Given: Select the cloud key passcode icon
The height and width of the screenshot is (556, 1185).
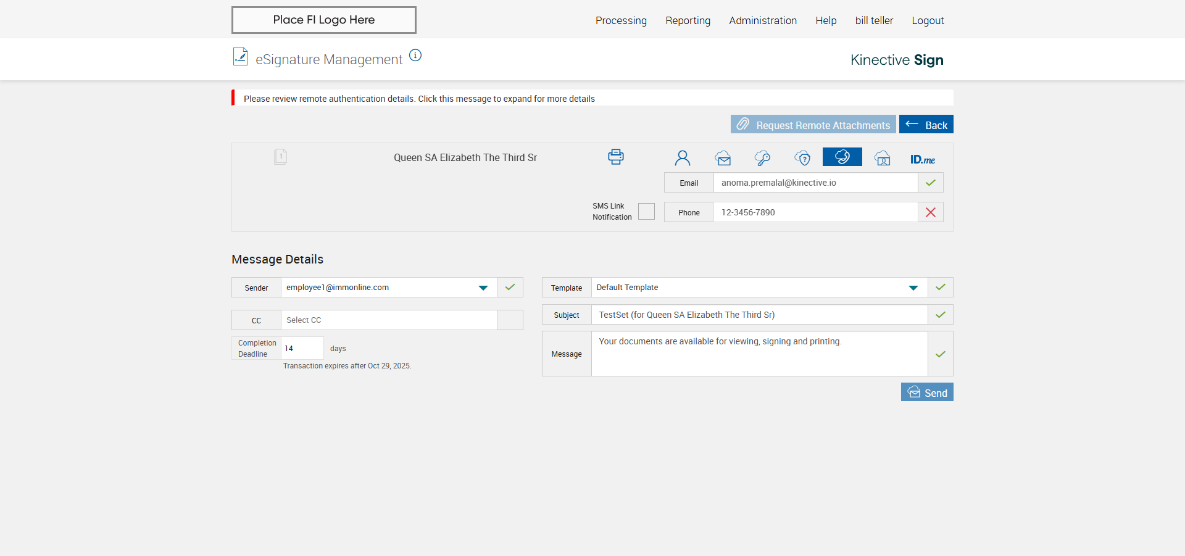Looking at the screenshot, I should [762, 159].
